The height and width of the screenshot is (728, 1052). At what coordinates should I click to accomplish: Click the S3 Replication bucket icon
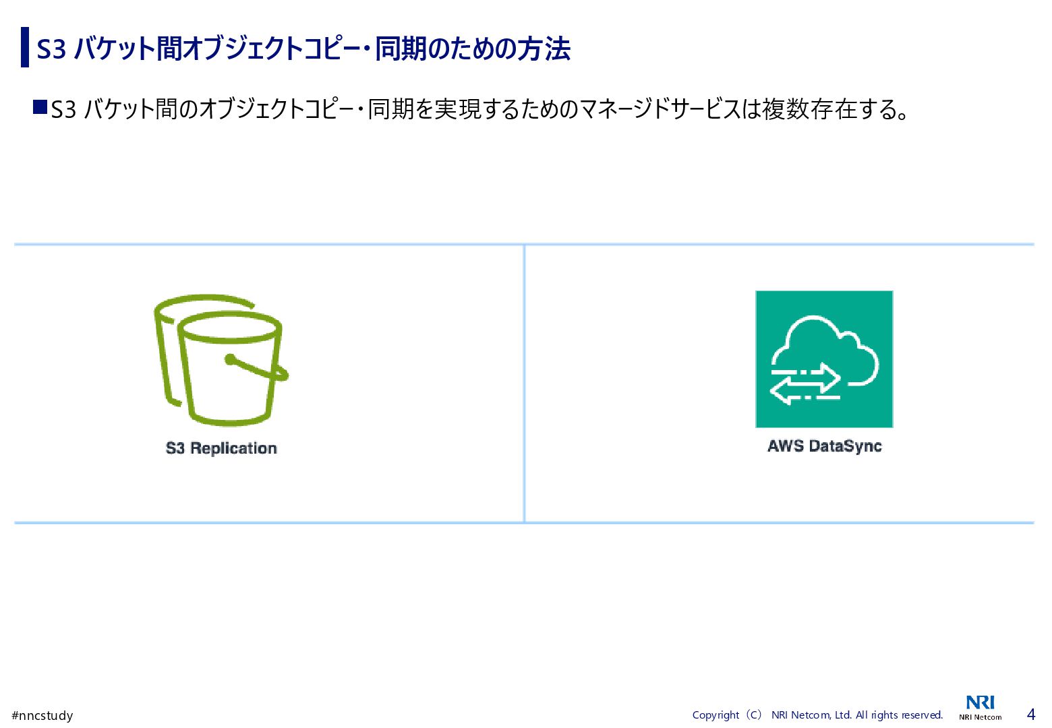click(221, 360)
